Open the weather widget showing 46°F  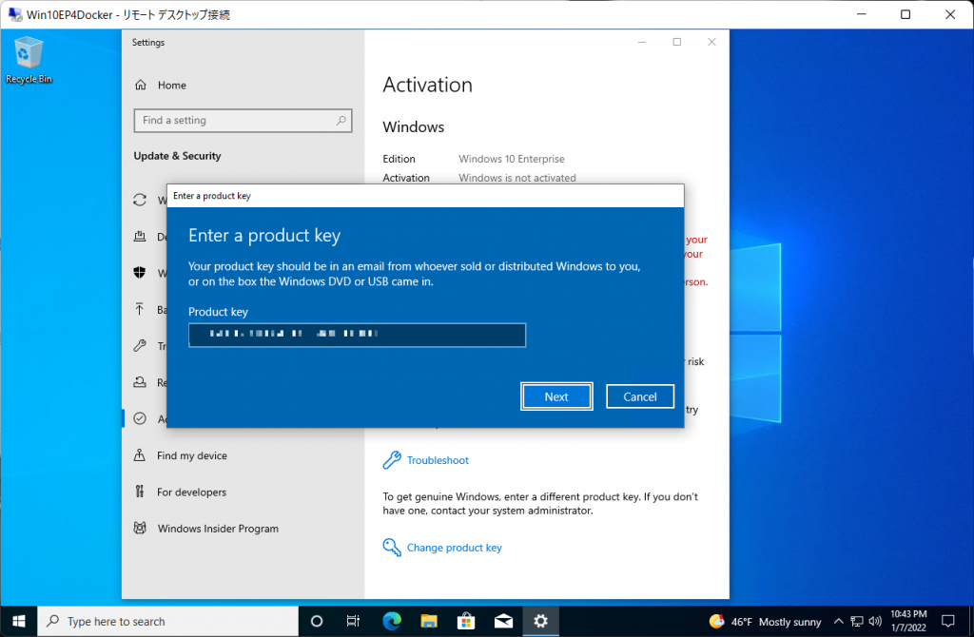click(x=766, y=622)
